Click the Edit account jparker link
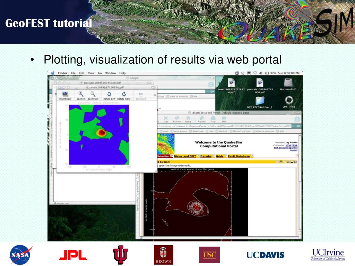355x266 pixels. 286,148
